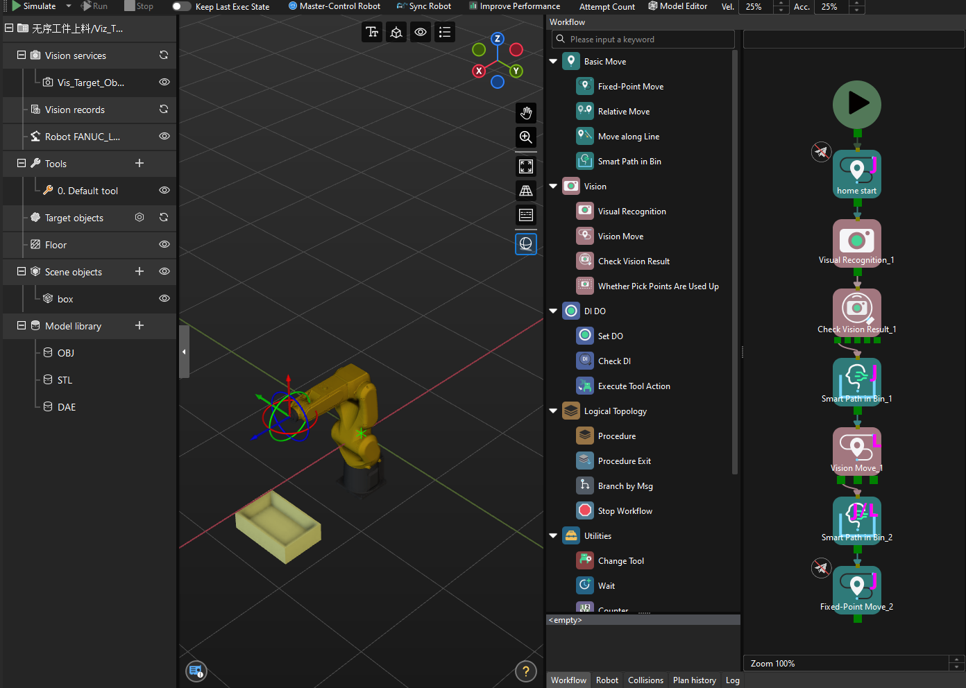Toggle the Keep Last Exec State switch

(180, 6)
